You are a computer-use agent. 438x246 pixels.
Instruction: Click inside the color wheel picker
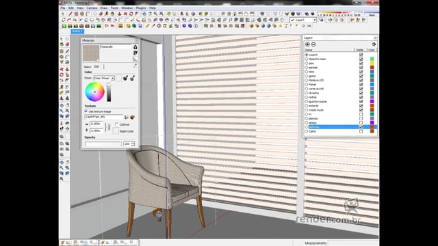click(x=94, y=92)
